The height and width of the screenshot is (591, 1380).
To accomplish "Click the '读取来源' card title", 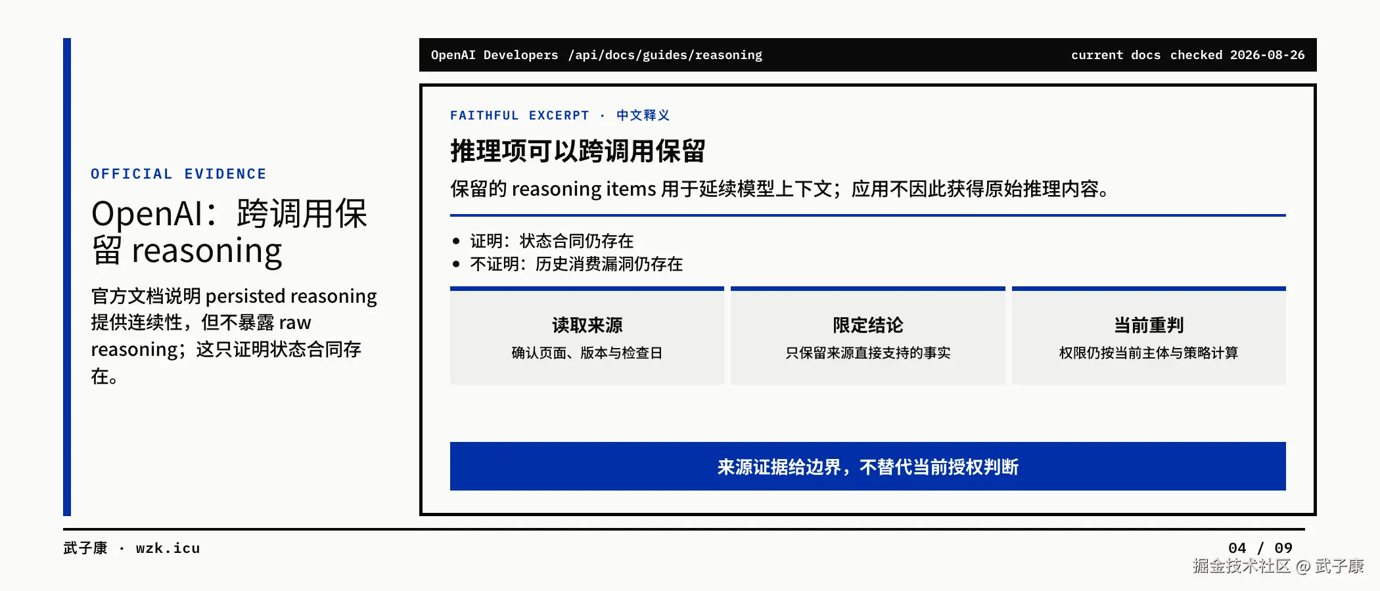I will coord(587,325).
